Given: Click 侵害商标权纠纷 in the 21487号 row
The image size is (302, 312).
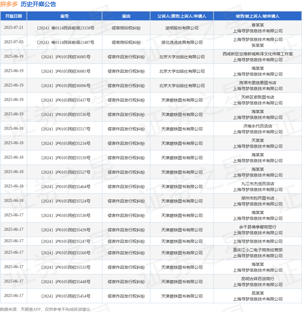Looking at the screenshot, I should [x=126, y=42].
